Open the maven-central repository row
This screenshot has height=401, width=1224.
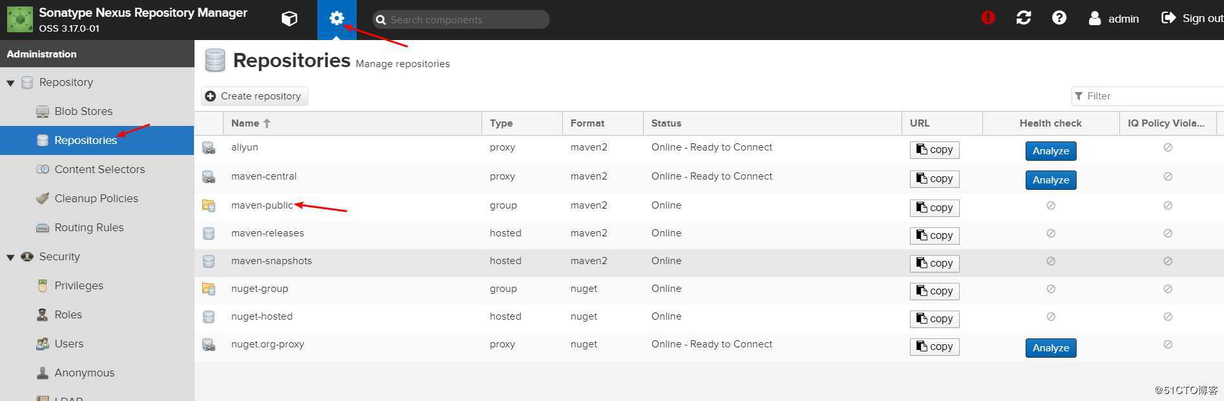pyautogui.click(x=709, y=178)
